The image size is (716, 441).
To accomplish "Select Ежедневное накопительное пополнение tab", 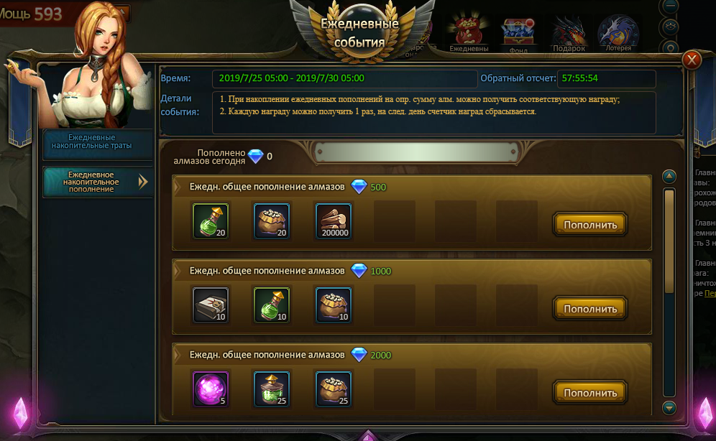I will coord(98,182).
